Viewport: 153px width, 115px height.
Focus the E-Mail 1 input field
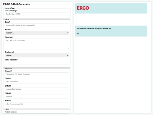37,89
